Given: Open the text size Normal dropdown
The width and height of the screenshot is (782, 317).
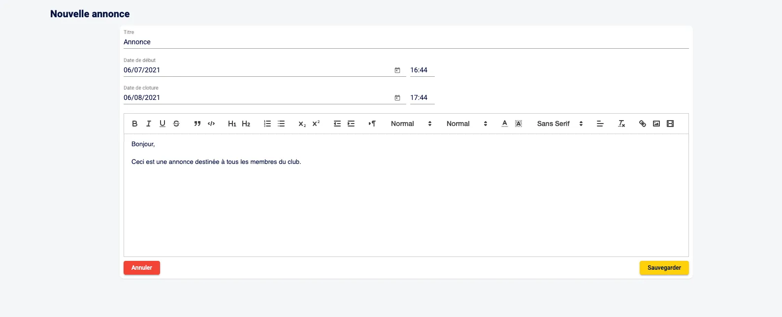Looking at the screenshot, I should click(411, 124).
